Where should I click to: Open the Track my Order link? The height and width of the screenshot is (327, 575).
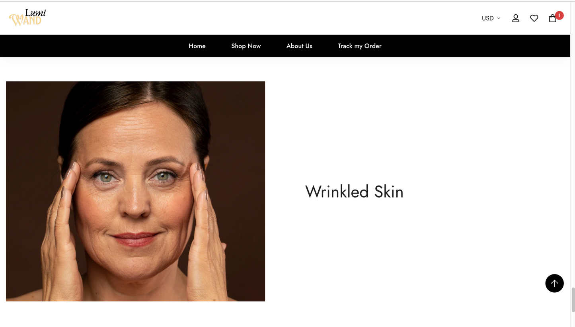click(x=359, y=46)
